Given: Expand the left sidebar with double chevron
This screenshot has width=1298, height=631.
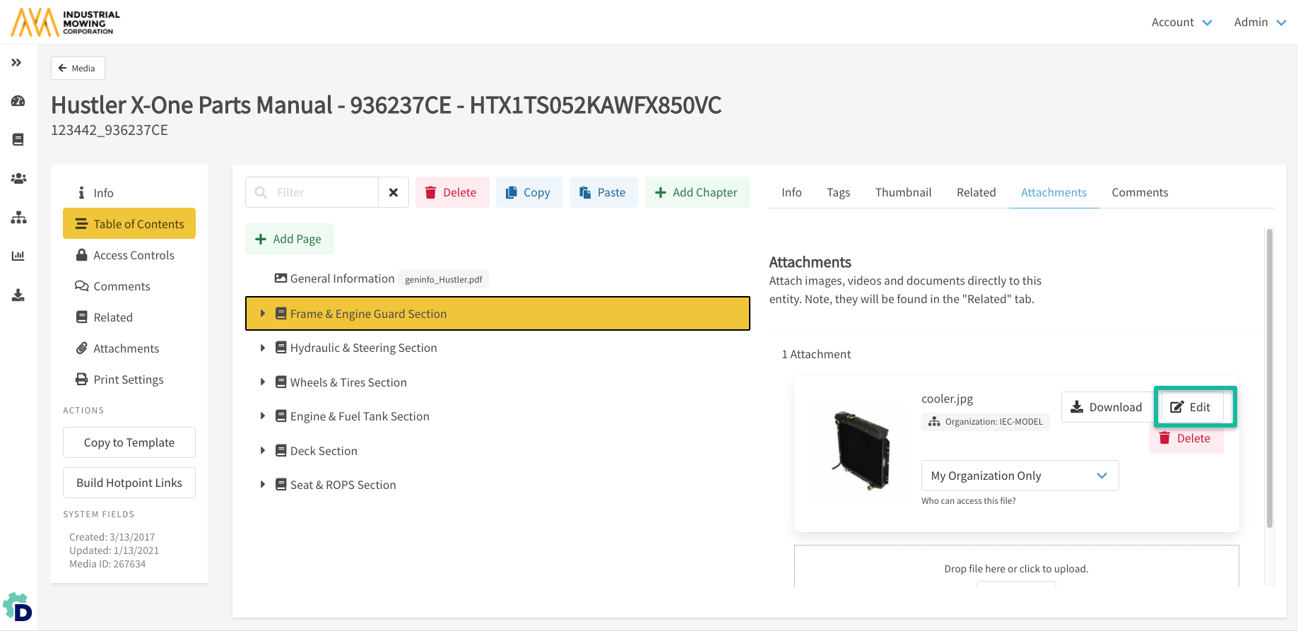Looking at the screenshot, I should click(17, 63).
